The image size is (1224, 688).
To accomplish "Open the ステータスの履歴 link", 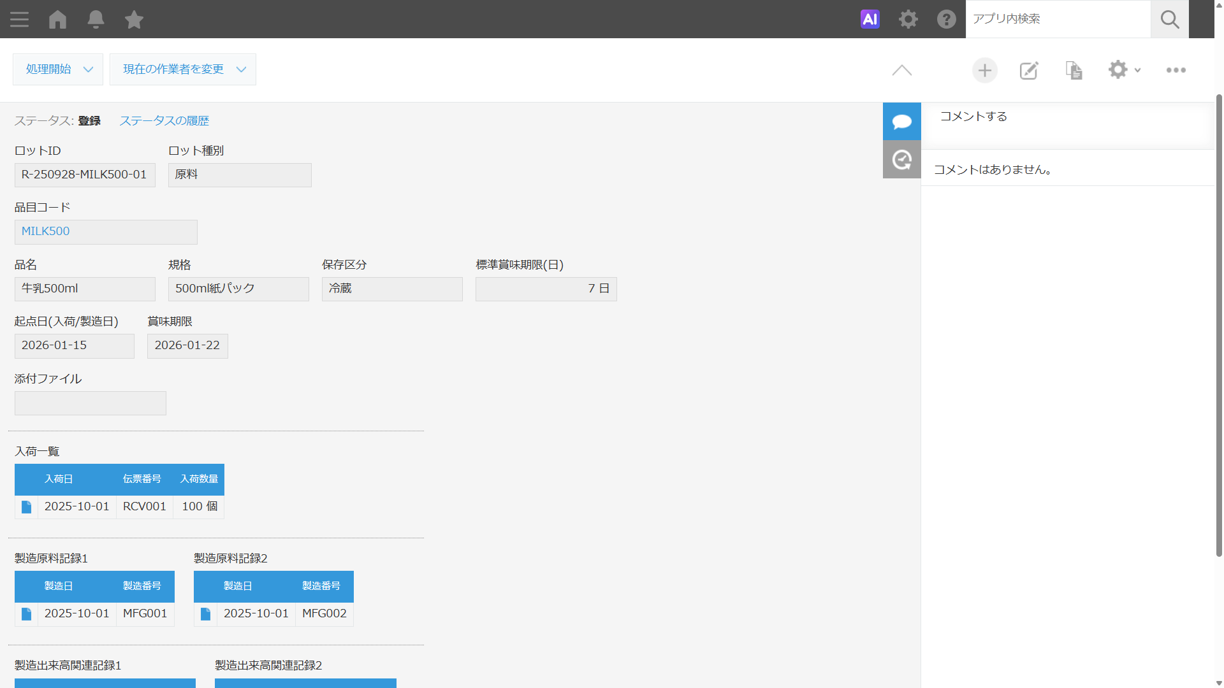I will [x=164, y=120].
